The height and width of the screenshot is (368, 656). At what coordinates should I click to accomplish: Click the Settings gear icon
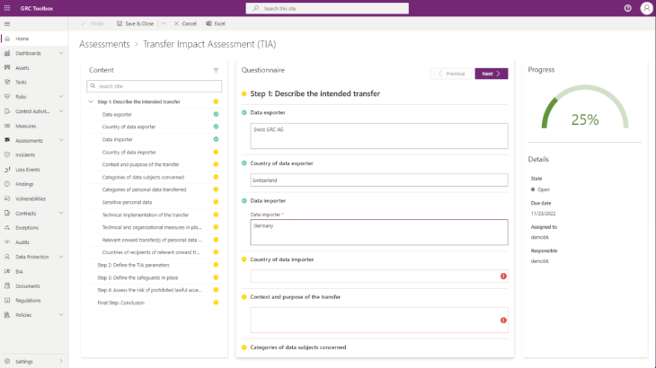7,362
